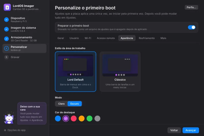The height and width of the screenshot is (136, 204).
Task: Select the Escuro mode option
Action: tap(74, 104)
